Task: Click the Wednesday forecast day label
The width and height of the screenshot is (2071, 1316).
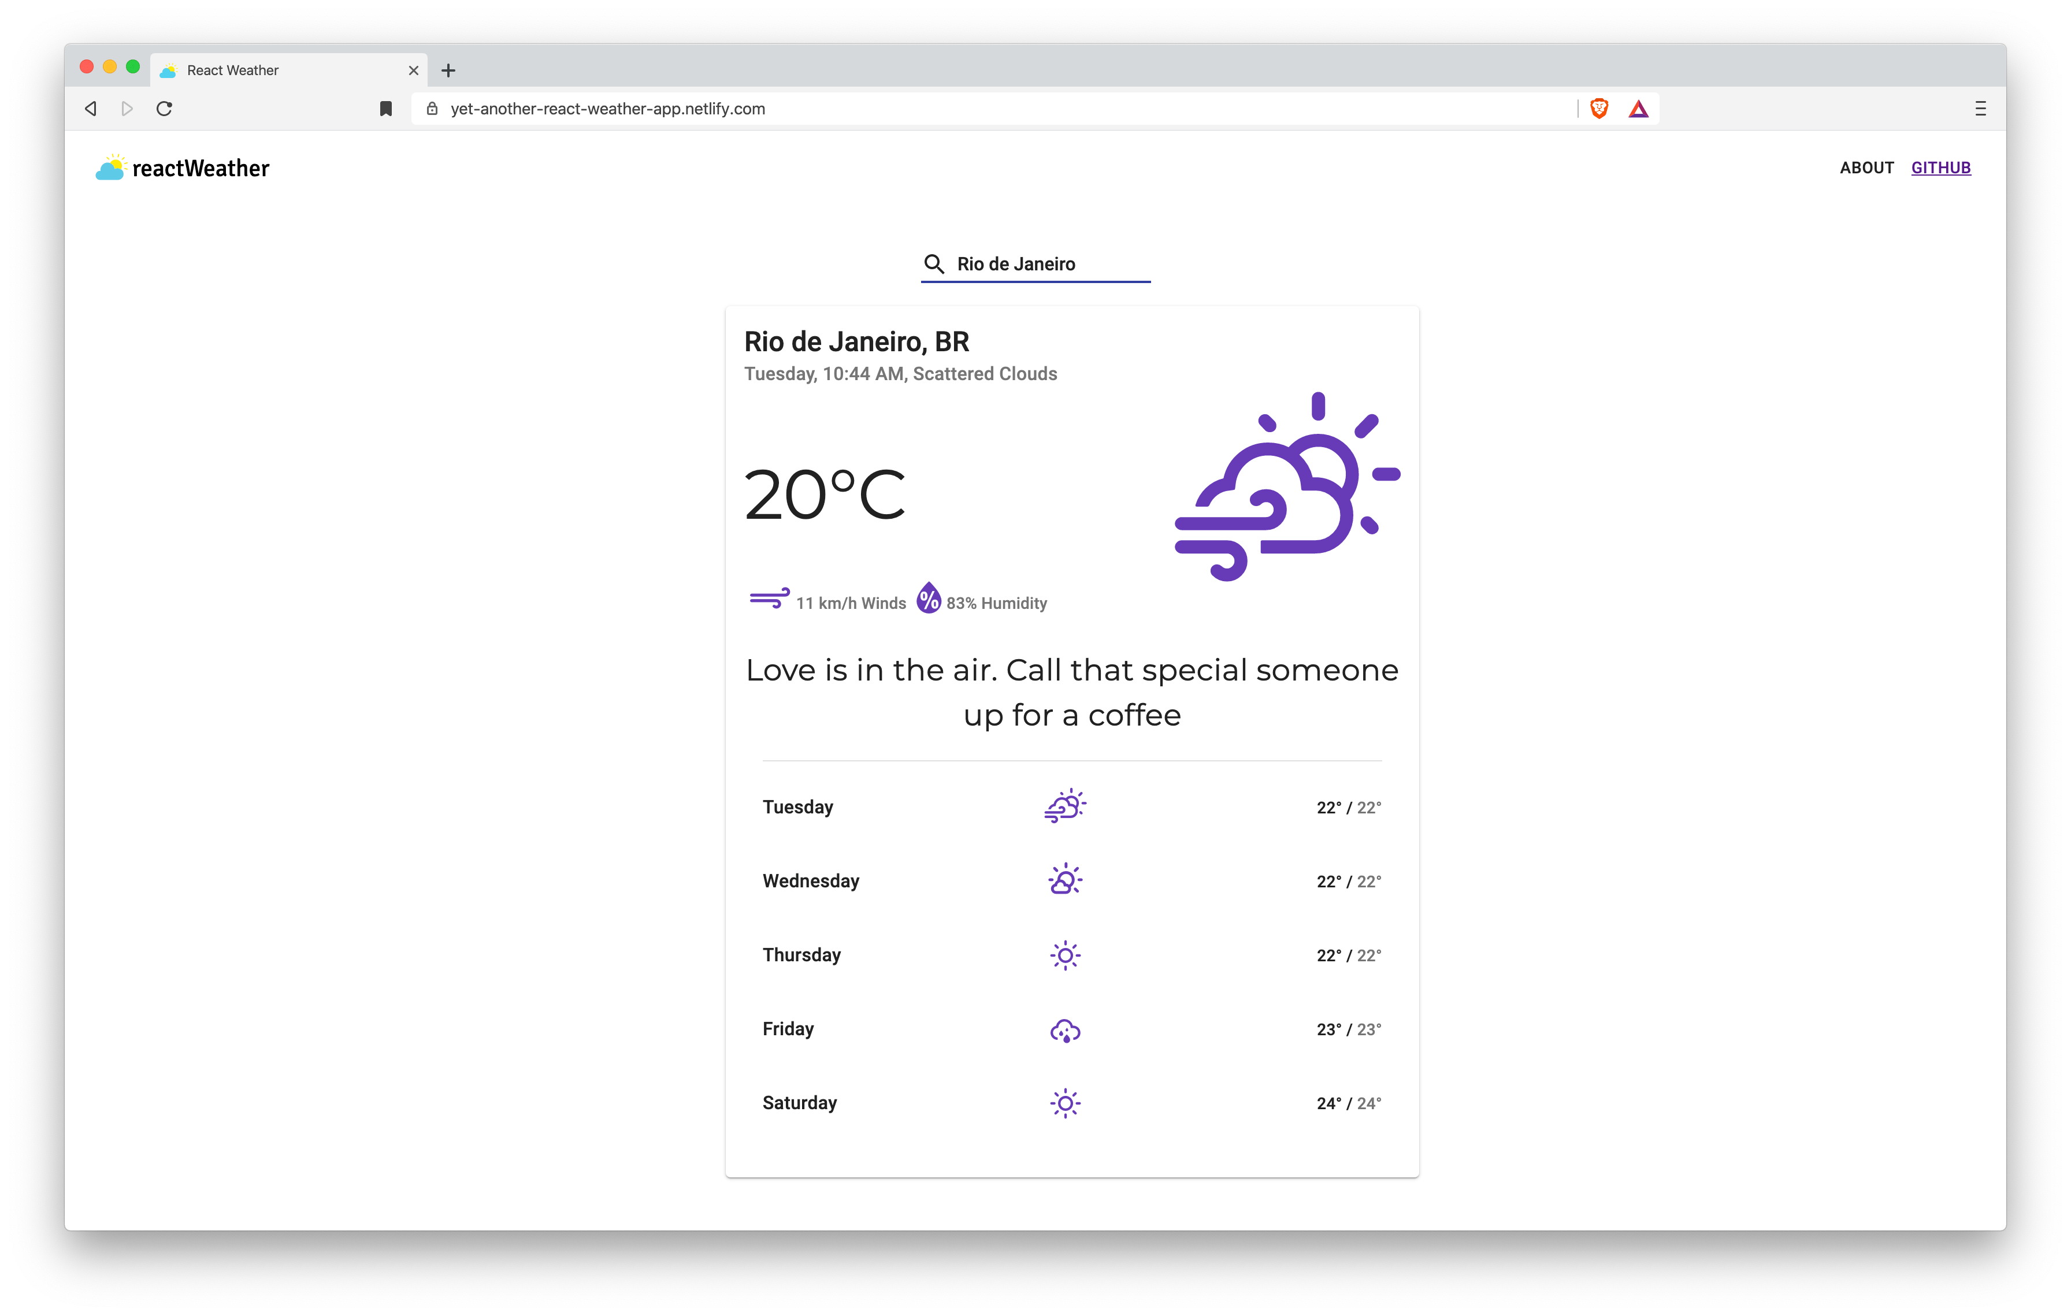Action: point(811,880)
